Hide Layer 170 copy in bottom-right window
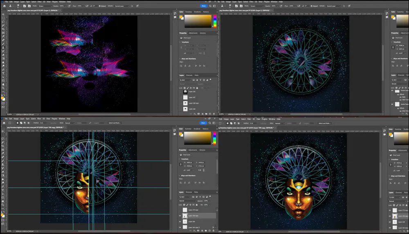The height and width of the screenshot is (234, 409). point(390,210)
